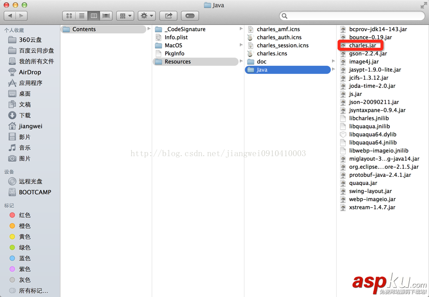Screen dimensions: 429x297
Task: Open 百度云同步盘 in the sidebar
Action: pos(30,50)
